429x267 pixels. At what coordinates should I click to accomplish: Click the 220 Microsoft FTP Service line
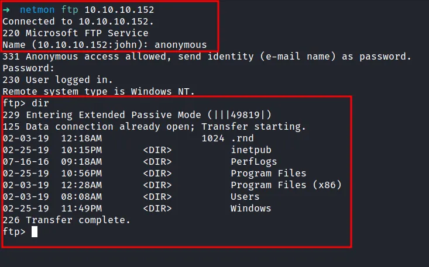point(75,33)
